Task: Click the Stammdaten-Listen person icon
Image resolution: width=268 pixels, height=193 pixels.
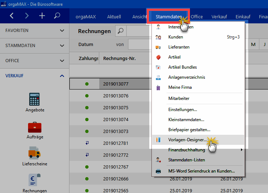Action: (158, 160)
